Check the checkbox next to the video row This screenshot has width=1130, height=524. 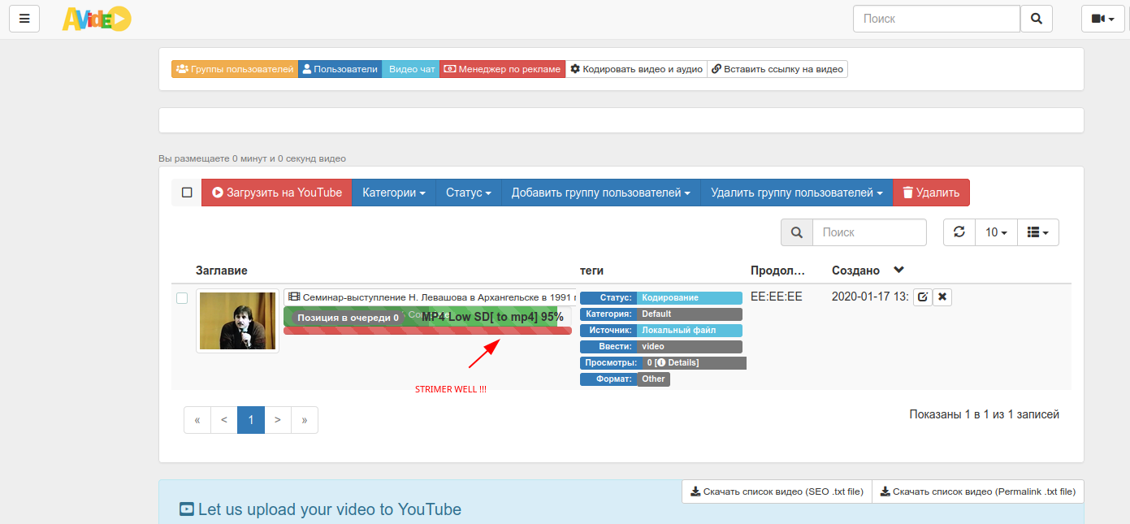[183, 298]
